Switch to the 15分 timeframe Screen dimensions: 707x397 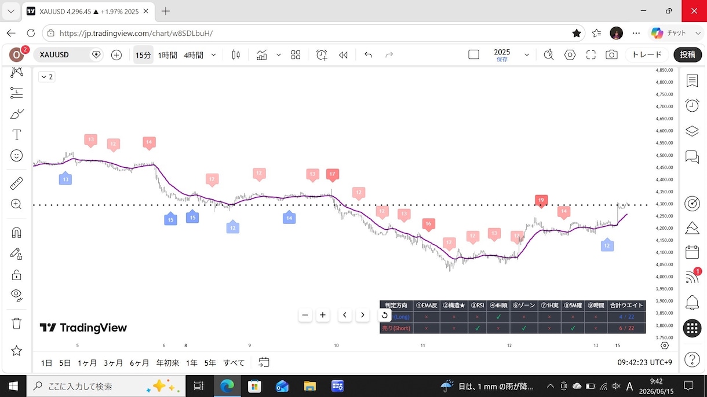point(143,55)
